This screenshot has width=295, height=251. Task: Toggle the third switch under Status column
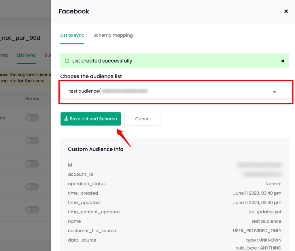pyautogui.click(x=32, y=164)
